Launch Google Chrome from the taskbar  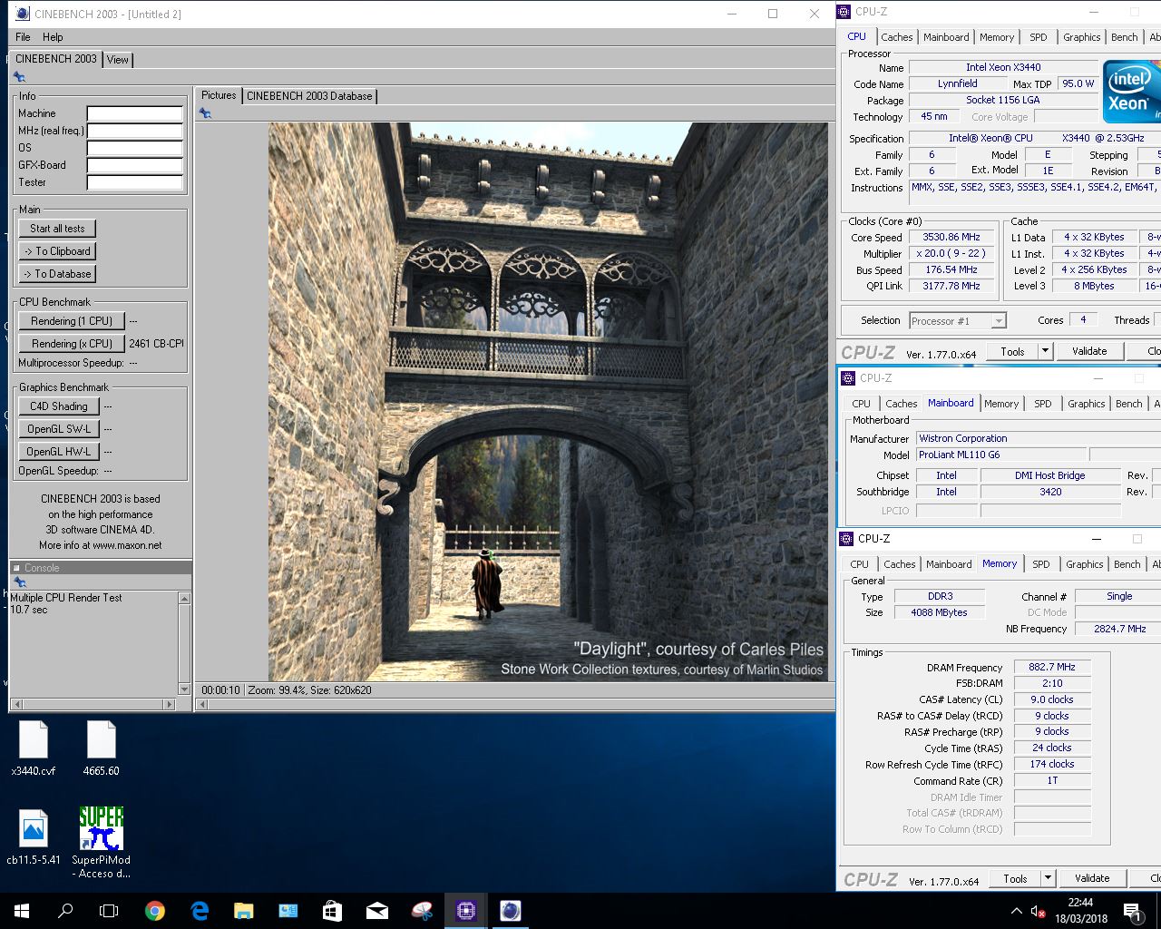(155, 911)
